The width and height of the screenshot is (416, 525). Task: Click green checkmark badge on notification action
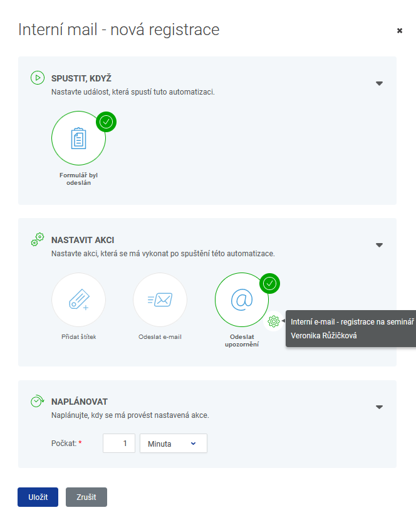[269, 284]
